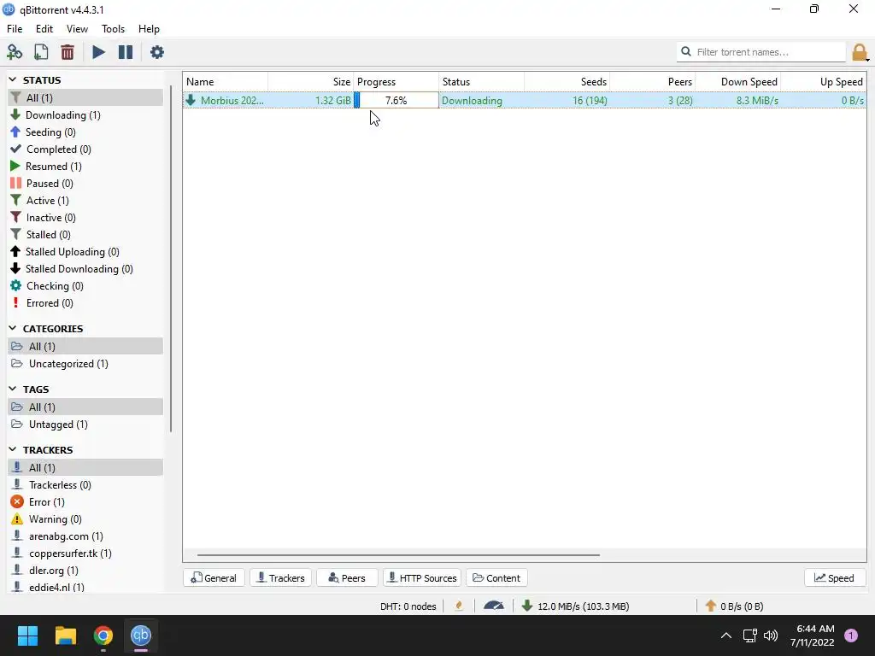Select the Stalled (0) filter
875x656 pixels.
[x=86, y=235]
